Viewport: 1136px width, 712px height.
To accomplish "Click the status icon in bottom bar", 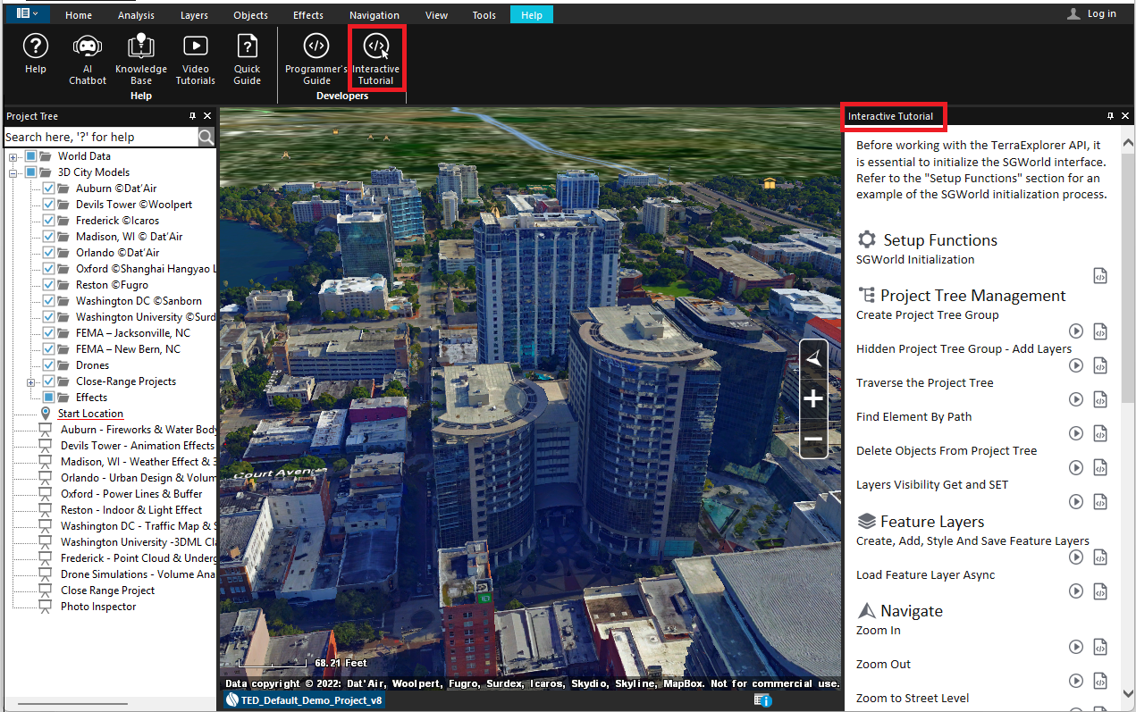I will pyautogui.click(x=762, y=700).
